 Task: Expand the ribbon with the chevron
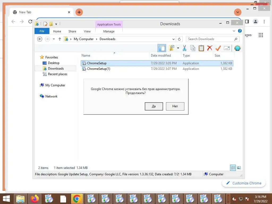234,31
